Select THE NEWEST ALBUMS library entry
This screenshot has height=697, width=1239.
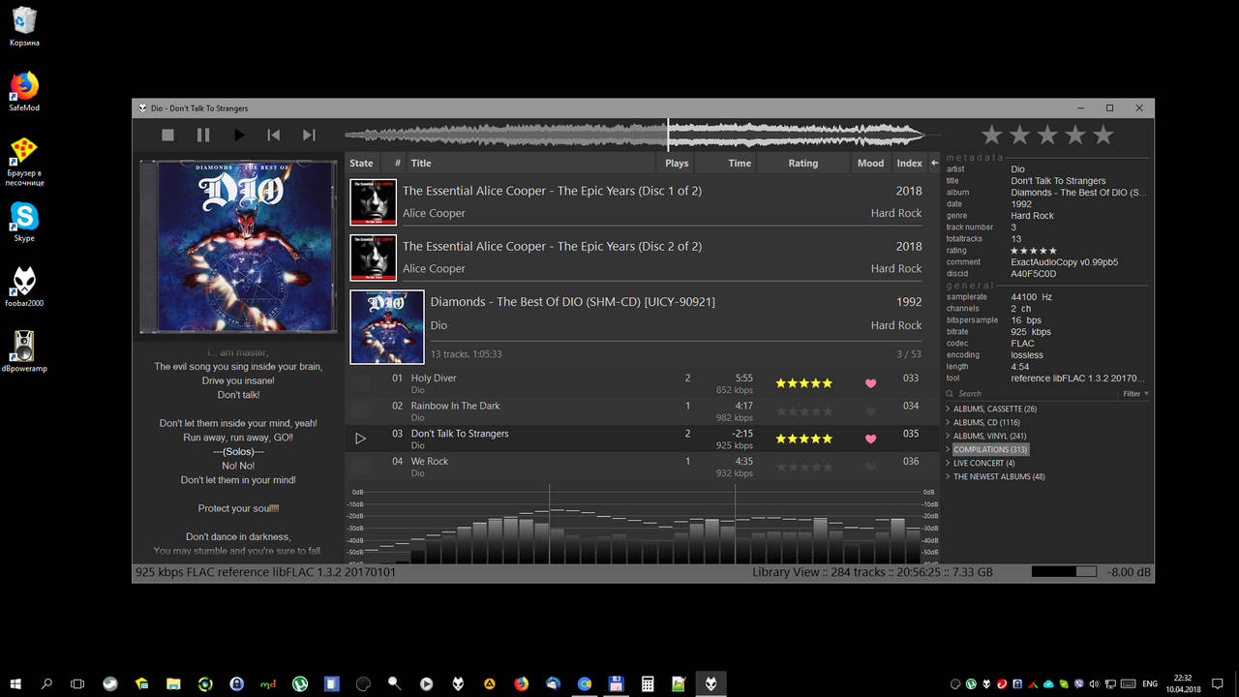pyautogui.click(x=998, y=477)
